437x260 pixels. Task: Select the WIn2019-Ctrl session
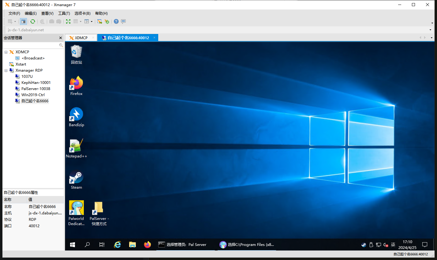point(33,95)
